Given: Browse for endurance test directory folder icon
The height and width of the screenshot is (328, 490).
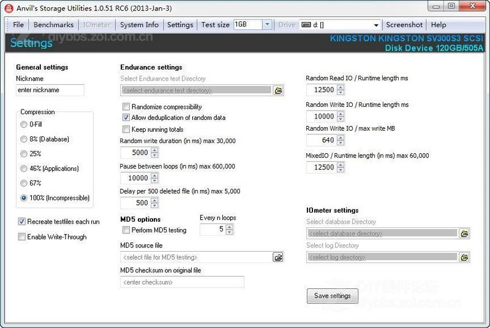Looking at the screenshot, I should click(278, 90).
